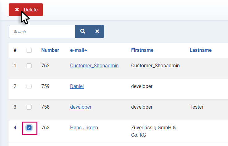Screen dimensions: 228x146
Task: Click the red Delete button
Action: (26, 10)
